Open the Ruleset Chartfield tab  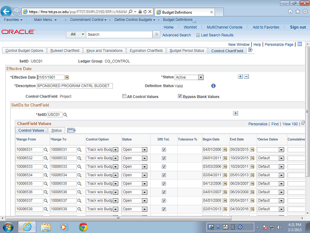(65, 50)
